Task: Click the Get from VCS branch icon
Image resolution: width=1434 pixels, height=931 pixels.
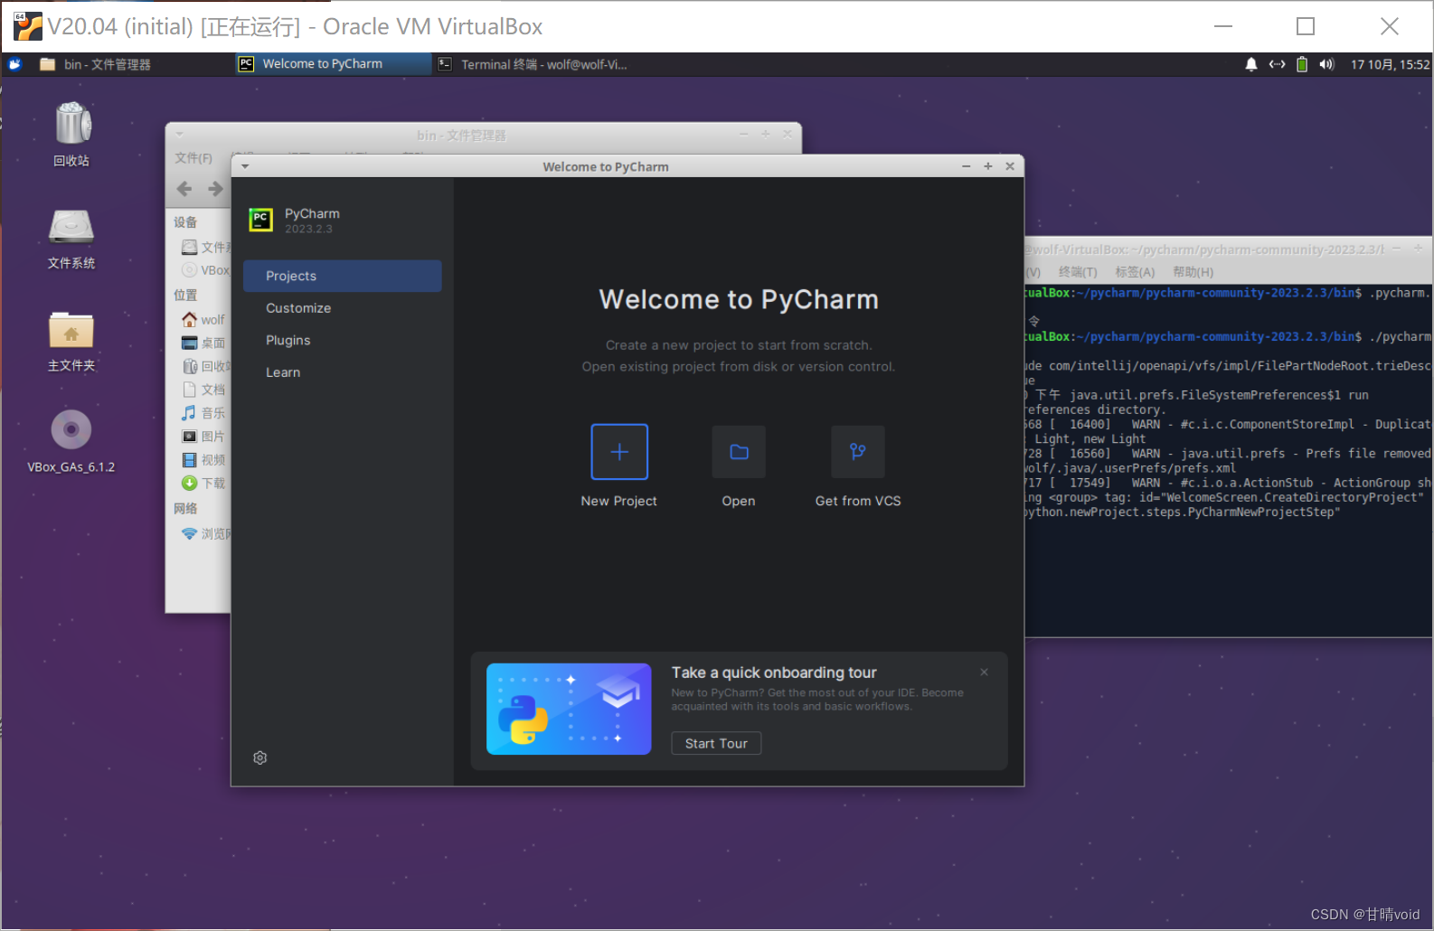Action: point(858,452)
